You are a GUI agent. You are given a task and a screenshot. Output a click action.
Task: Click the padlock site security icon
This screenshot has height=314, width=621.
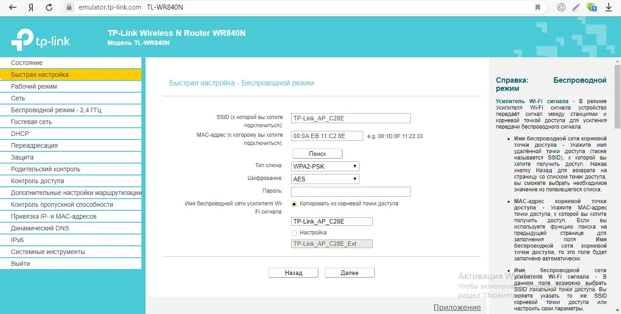click(69, 7)
